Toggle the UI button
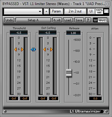112x117 pixels. [x=91, y=11]
